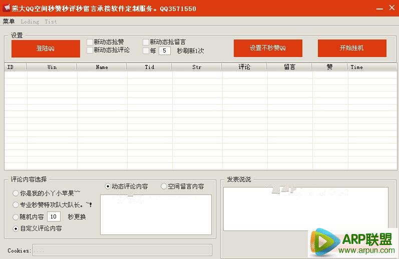Close the window
The image size is (399, 259).
coord(392,8)
